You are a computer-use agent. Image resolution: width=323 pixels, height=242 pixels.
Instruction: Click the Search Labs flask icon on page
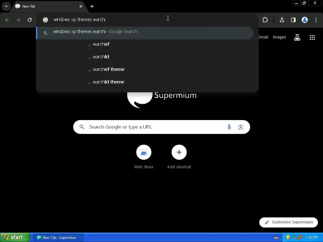pyautogui.click(x=297, y=37)
